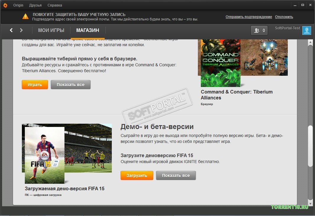
Task: Click the Origin logo icon in title bar
Action: click(x=5, y=5)
